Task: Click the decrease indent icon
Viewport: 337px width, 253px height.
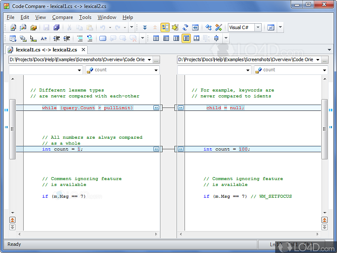Action: click(x=56, y=38)
